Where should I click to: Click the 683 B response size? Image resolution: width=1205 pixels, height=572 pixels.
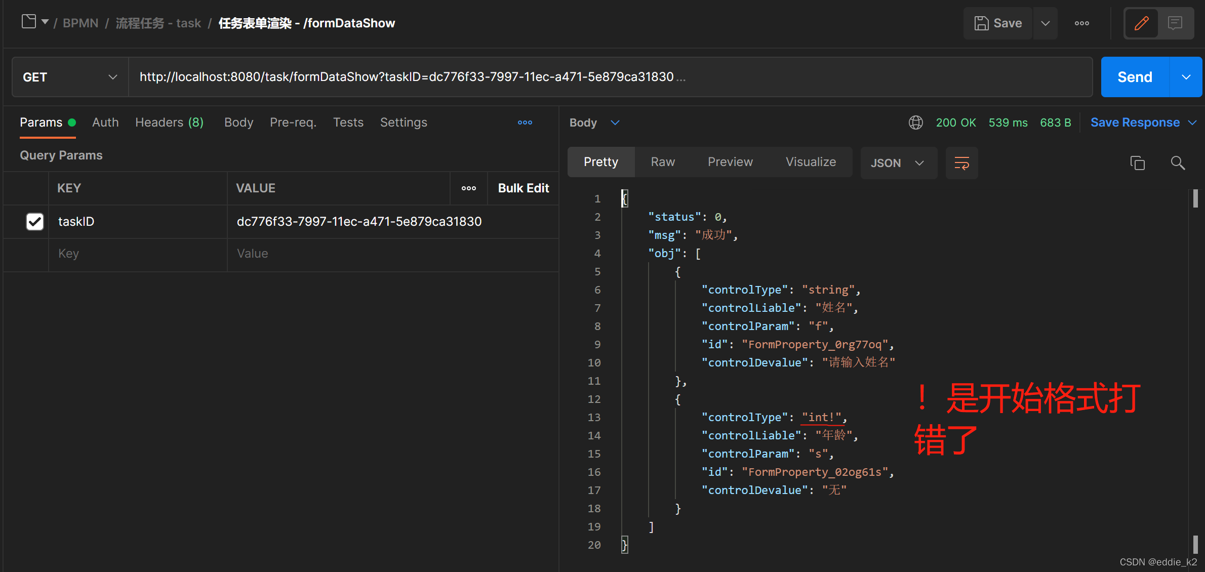1056,122
